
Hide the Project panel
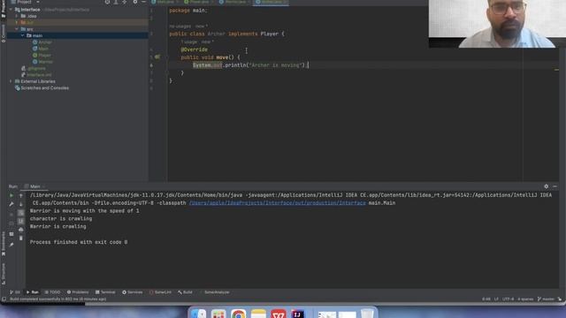click(x=143, y=2)
